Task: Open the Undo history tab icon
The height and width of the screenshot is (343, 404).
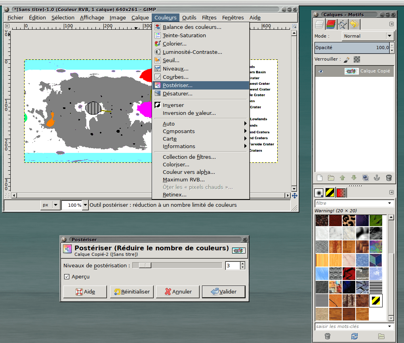Action: pos(354,25)
